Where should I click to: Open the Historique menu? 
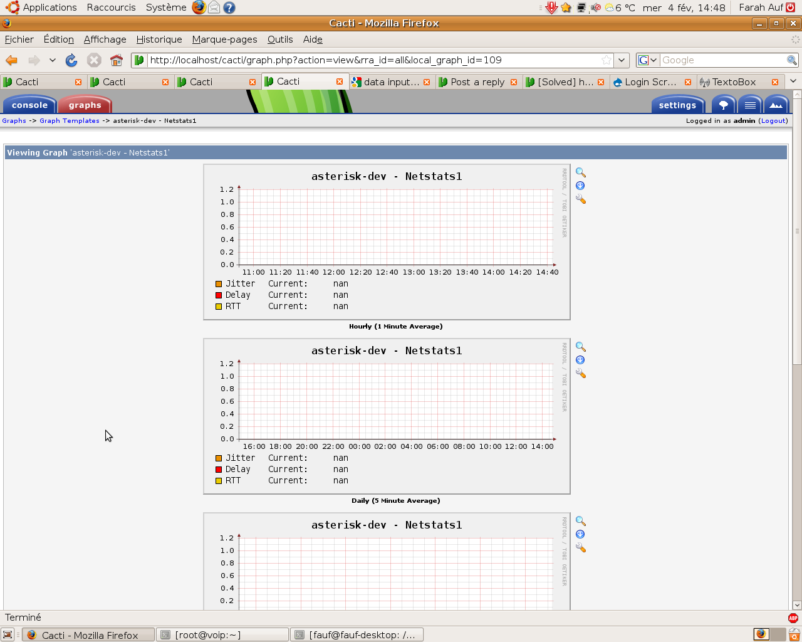159,39
